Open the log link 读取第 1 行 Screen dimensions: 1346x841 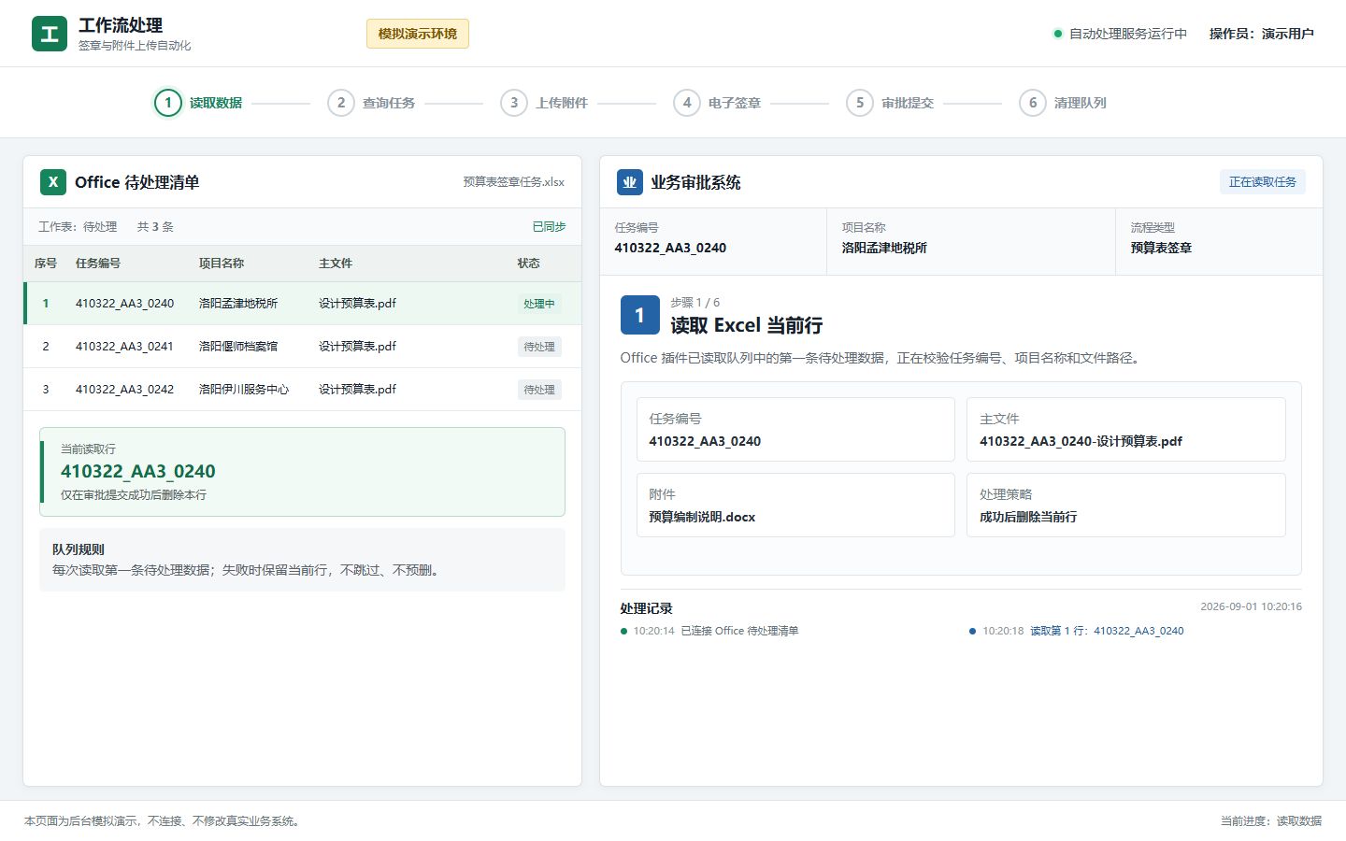click(x=1107, y=631)
